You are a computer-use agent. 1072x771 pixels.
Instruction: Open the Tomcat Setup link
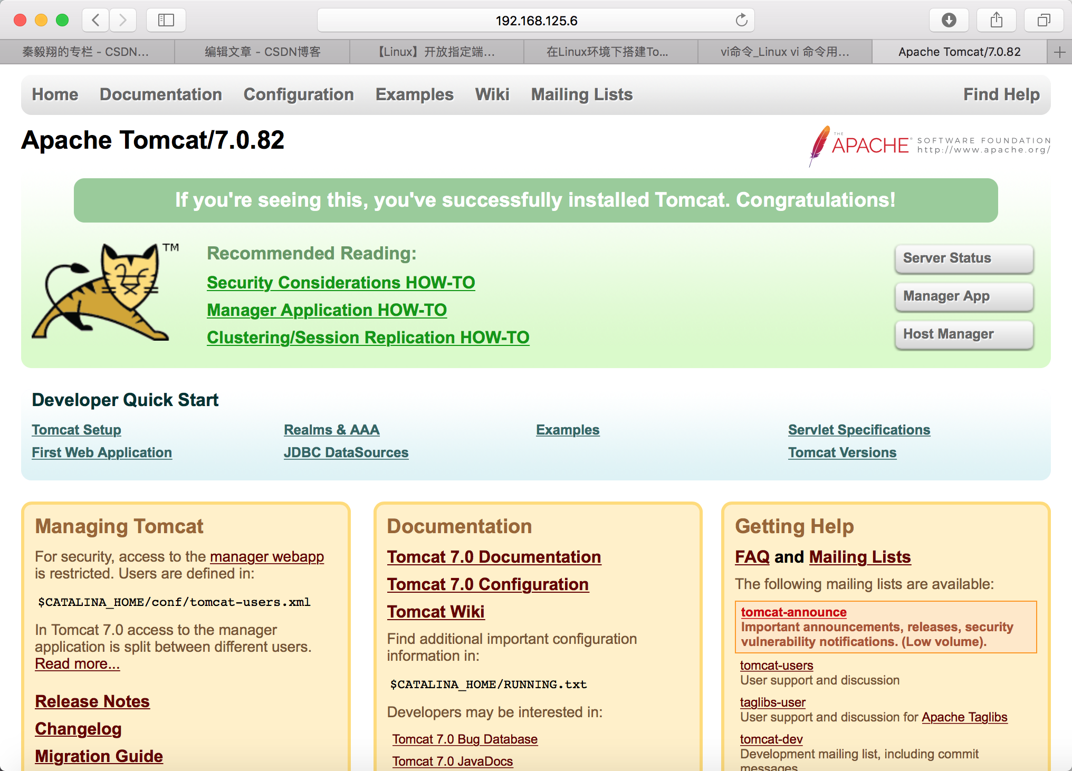pyautogui.click(x=76, y=430)
